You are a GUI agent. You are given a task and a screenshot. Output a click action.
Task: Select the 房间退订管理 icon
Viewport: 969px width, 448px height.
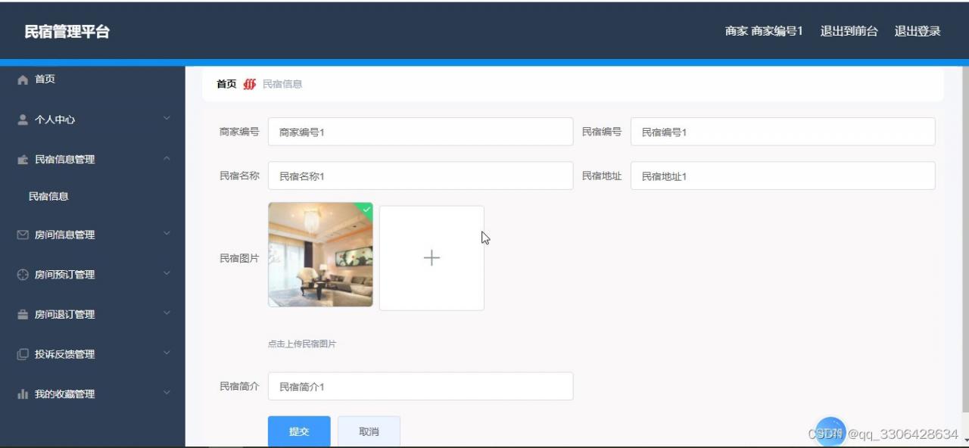click(x=23, y=314)
